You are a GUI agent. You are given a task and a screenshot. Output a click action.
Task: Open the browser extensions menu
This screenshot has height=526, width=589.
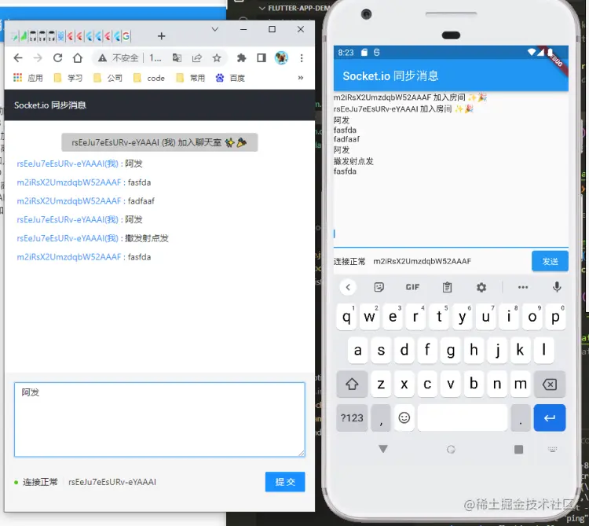pos(242,58)
